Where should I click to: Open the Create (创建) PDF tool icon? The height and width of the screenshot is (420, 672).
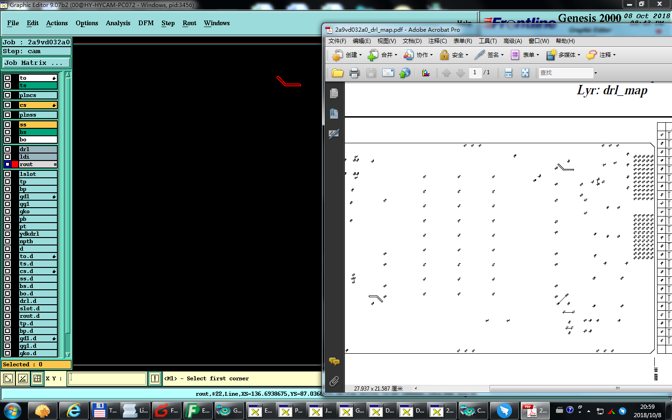337,55
